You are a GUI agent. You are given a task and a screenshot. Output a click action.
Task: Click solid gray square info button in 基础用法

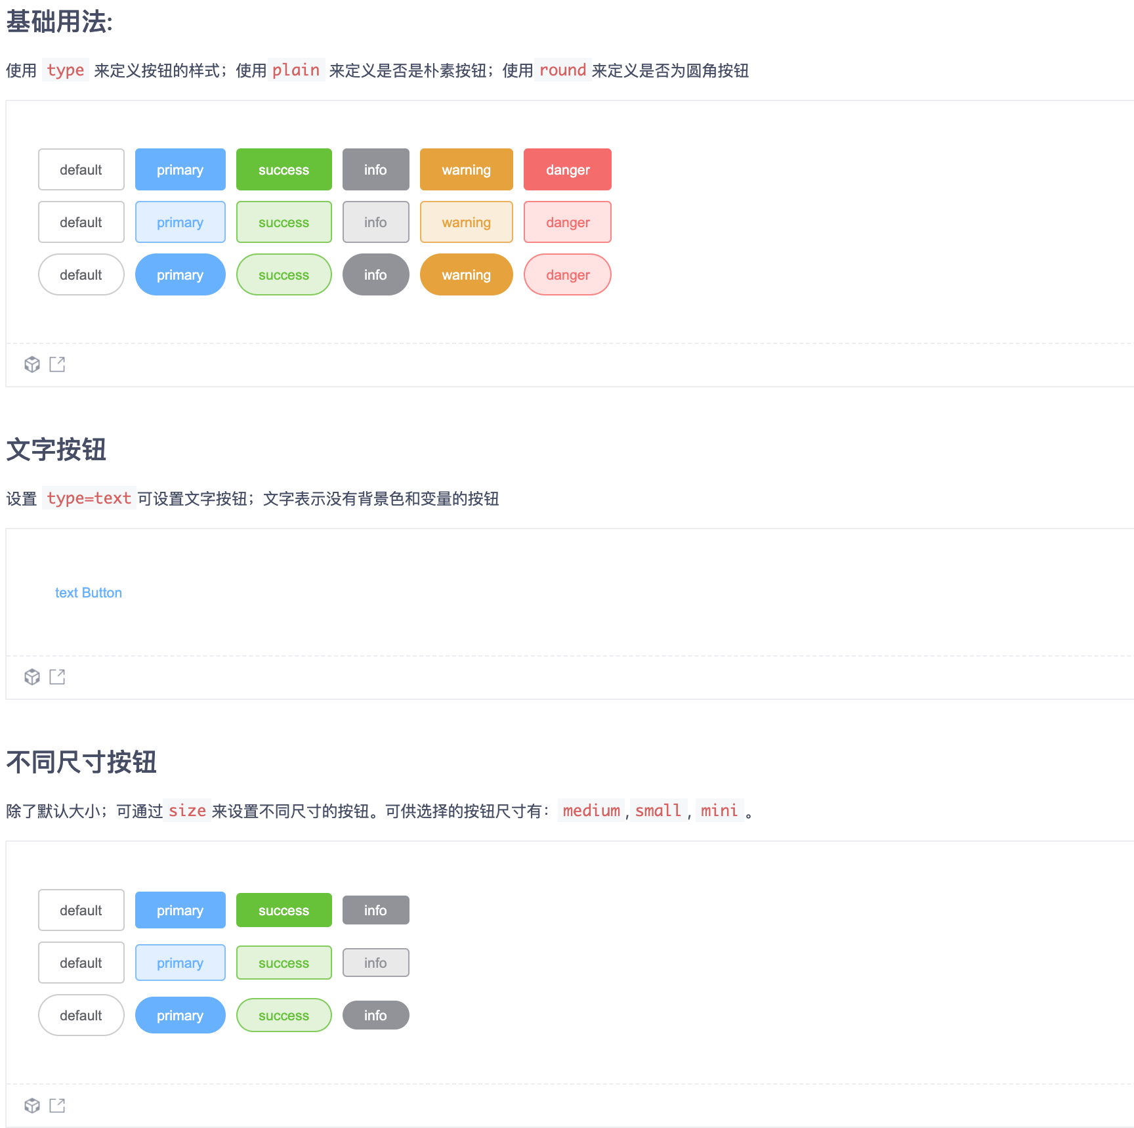(376, 169)
